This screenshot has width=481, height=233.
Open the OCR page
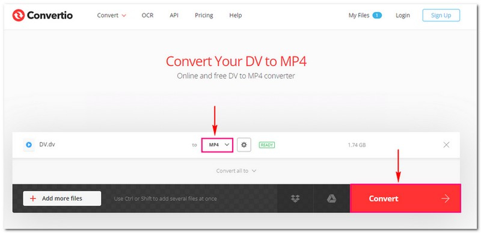147,16
